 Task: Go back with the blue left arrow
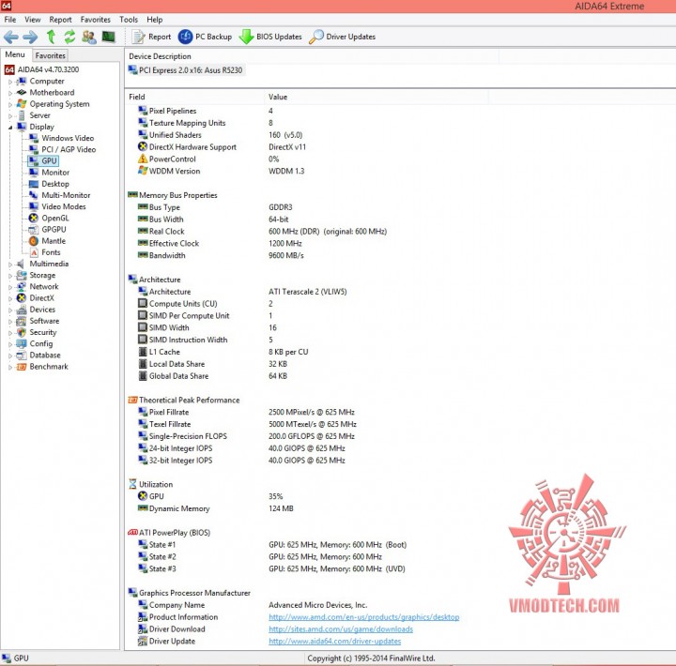[x=10, y=37]
